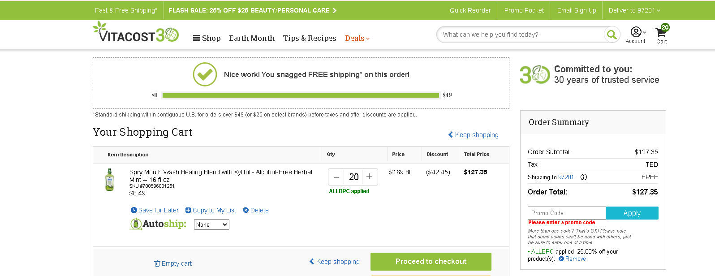Image resolution: width=715 pixels, height=276 pixels.
Task: Open the shopping cart icon
Action: click(661, 33)
